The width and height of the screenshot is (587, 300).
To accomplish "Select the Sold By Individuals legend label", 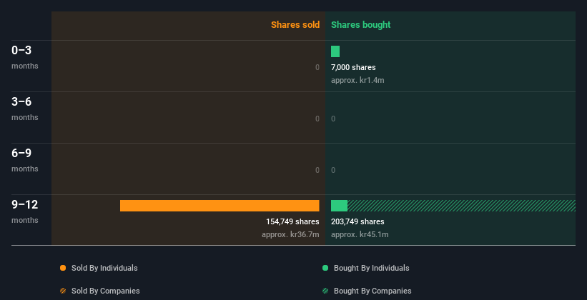I will point(104,268).
